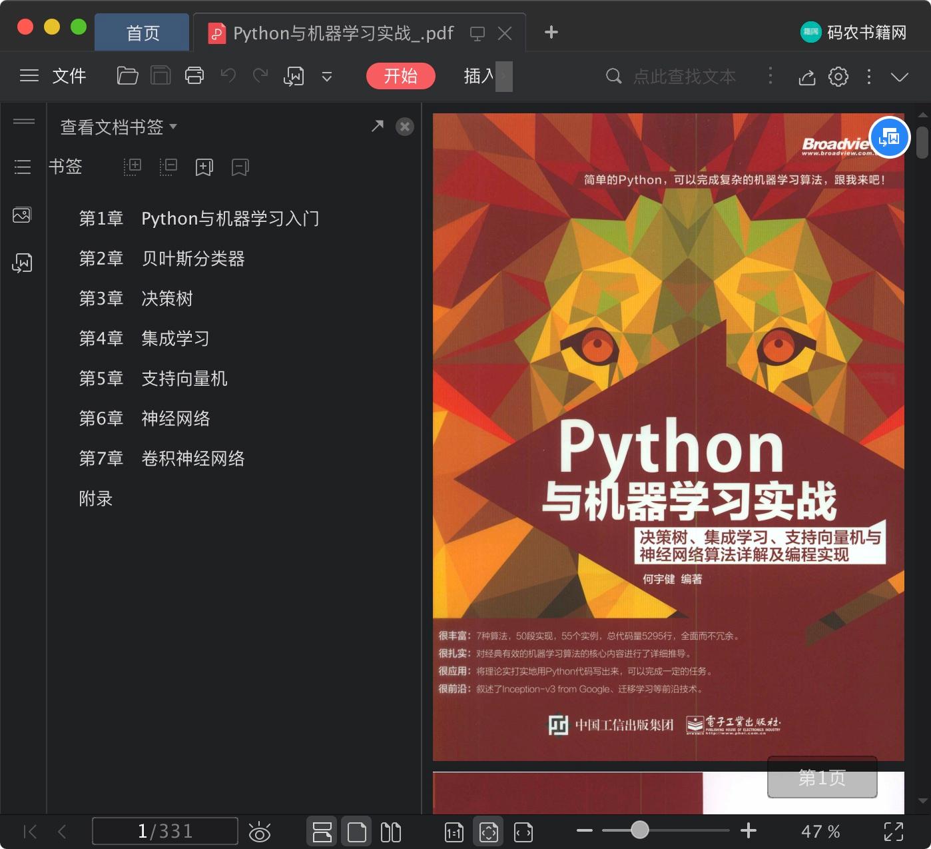Close the bookmark panel

(405, 127)
